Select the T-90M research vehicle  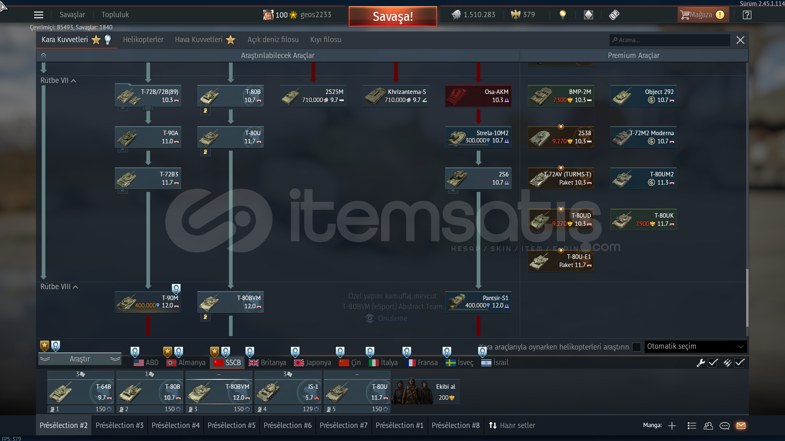tap(148, 302)
